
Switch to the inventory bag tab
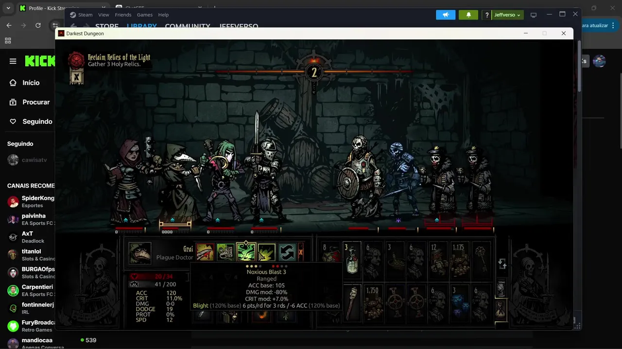tap(501, 309)
